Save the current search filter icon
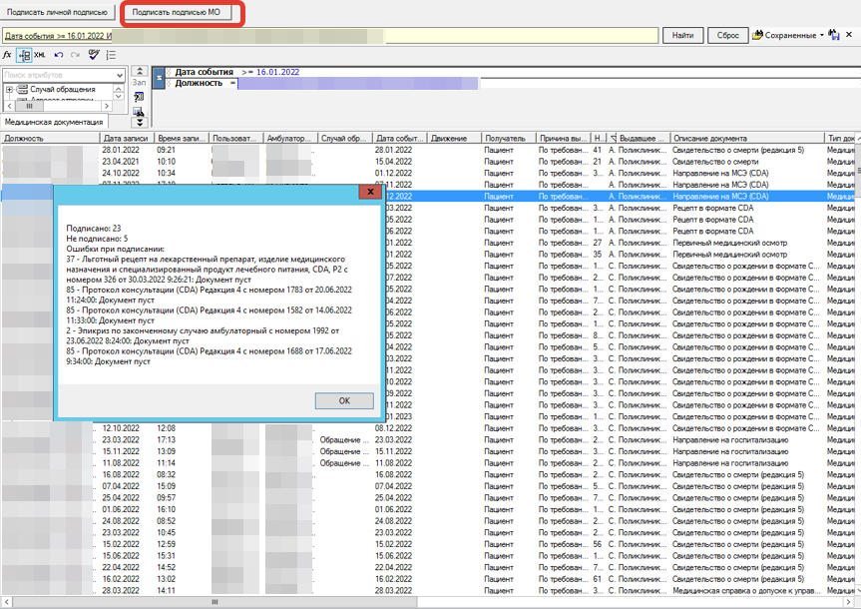The height and width of the screenshot is (609, 861). tap(833, 35)
